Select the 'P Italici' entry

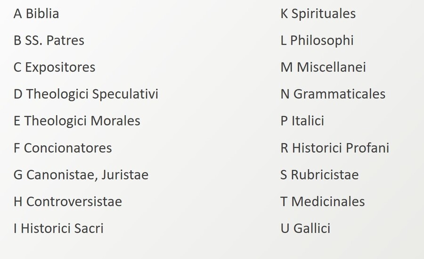click(x=302, y=121)
